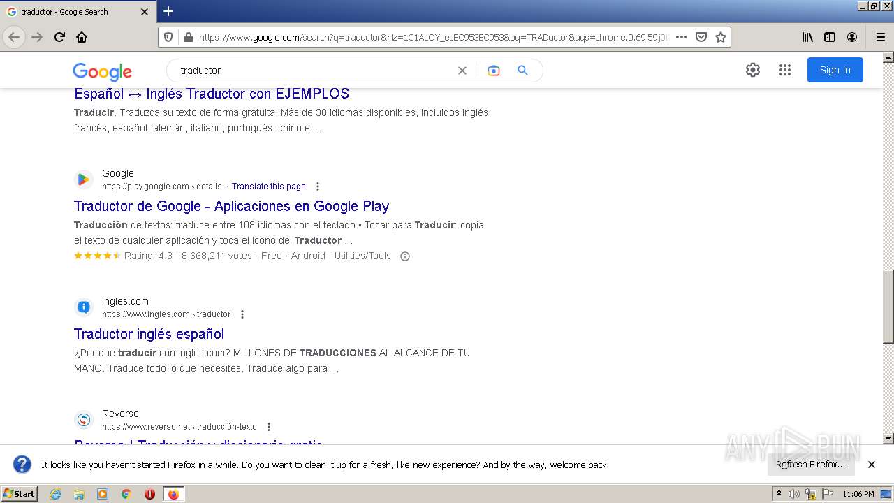Sign in to Google account
The height and width of the screenshot is (503, 894).
(x=835, y=70)
